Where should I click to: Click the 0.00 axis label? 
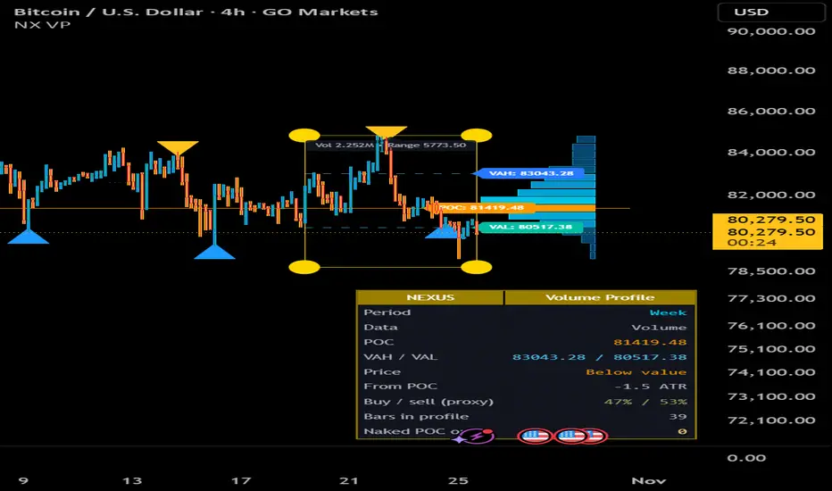pos(746,458)
